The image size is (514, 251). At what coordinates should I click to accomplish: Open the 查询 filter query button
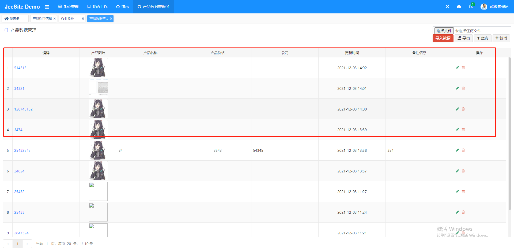click(x=482, y=38)
